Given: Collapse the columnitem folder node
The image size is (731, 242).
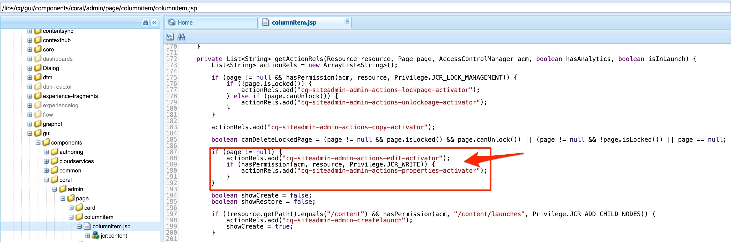Looking at the screenshot, I should coord(71,217).
